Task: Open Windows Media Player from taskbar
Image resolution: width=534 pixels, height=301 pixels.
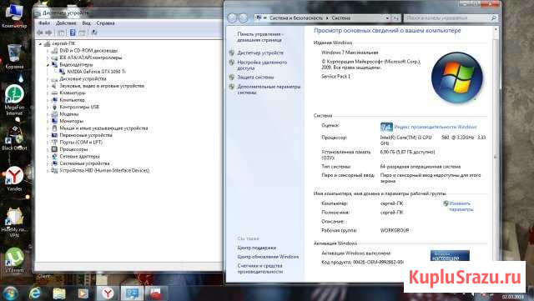Action: [83, 293]
